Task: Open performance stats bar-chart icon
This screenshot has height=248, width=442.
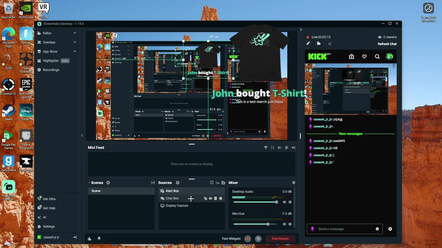Action: click(x=89, y=239)
